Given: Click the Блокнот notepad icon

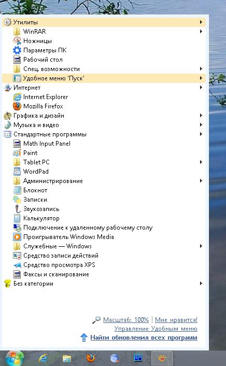Looking at the screenshot, I should click(x=17, y=190).
